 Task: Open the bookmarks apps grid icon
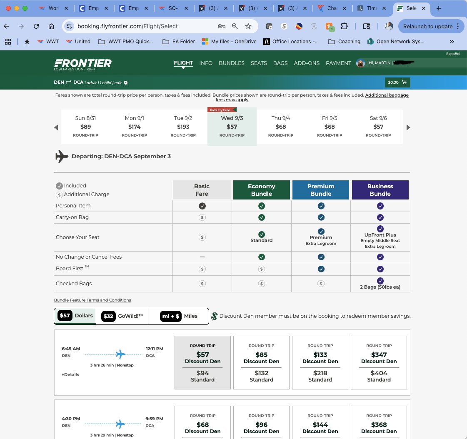(x=8, y=42)
